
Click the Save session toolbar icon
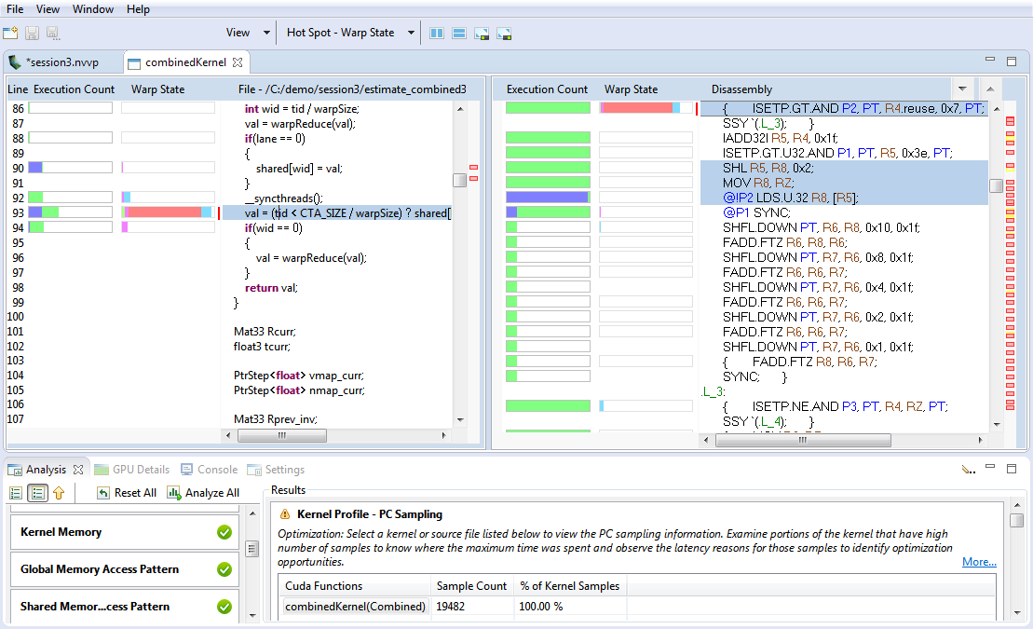31,32
